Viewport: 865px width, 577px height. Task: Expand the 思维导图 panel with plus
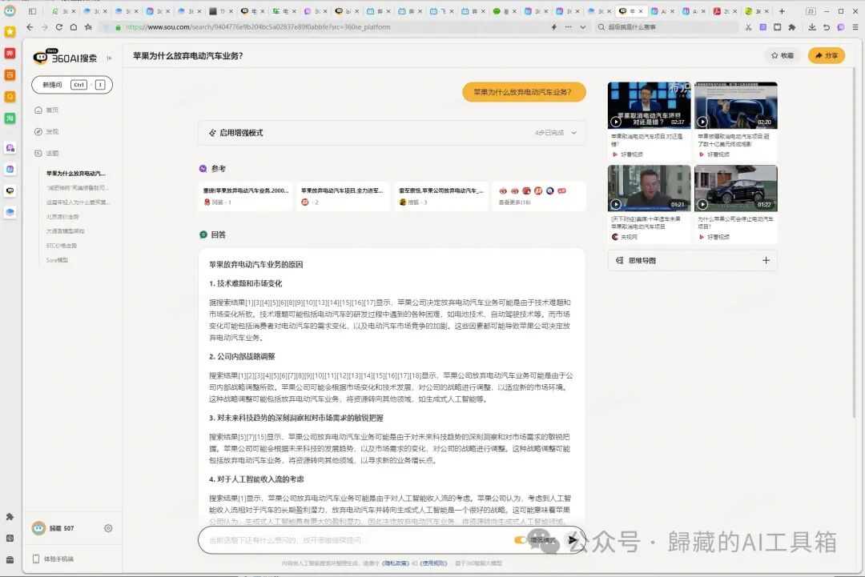766,260
